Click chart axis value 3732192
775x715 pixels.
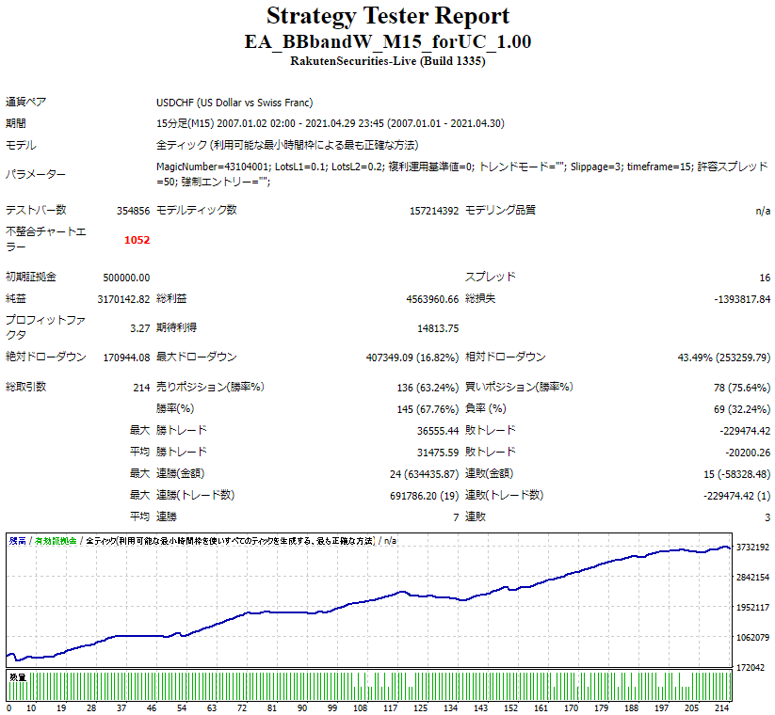coord(752,548)
